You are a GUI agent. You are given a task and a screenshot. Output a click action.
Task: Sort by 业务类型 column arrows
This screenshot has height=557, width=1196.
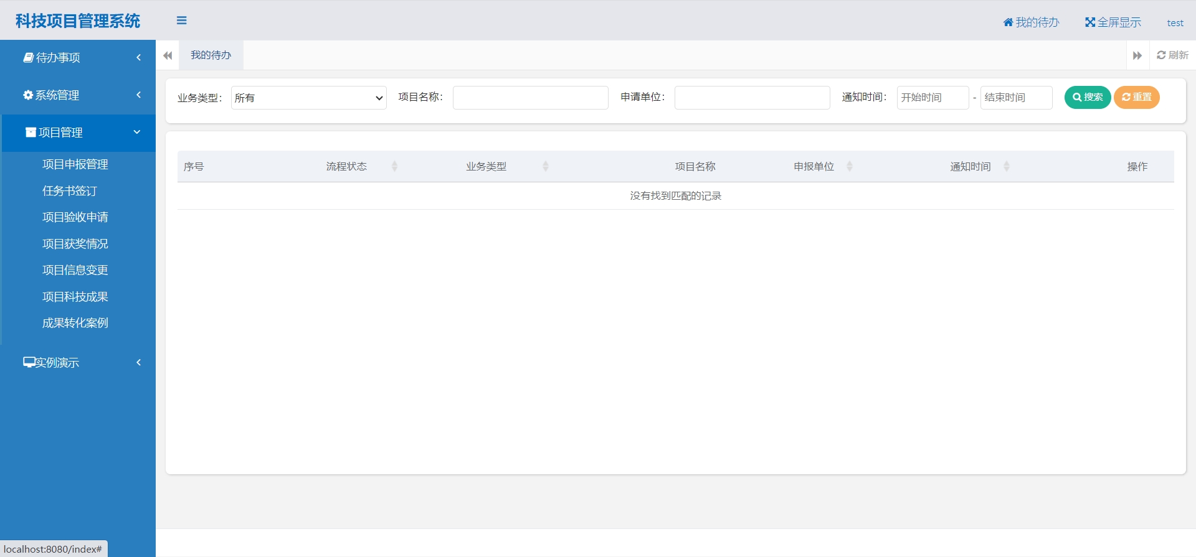pyautogui.click(x=546, y=166)
